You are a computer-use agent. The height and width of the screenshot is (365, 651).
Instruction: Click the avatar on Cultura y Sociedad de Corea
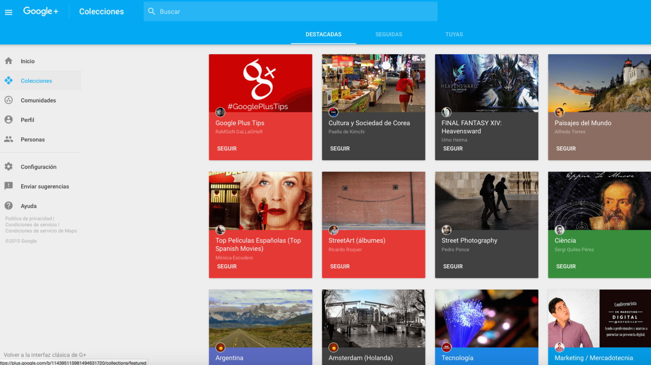(333, 112)
